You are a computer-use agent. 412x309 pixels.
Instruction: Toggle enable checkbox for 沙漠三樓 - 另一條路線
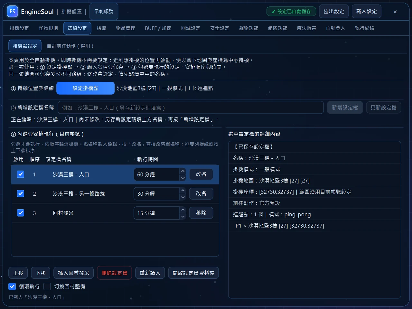click(21, 193)
